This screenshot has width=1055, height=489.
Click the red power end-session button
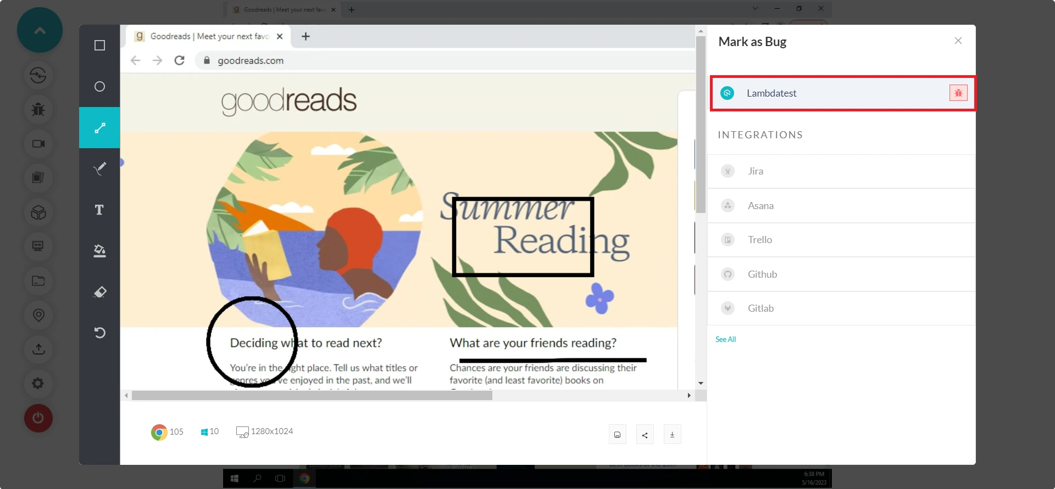[38, 418]
